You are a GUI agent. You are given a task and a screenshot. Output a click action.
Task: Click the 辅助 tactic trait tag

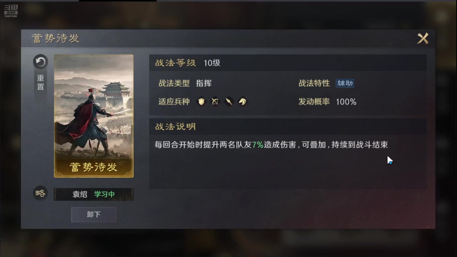point(345,83)
